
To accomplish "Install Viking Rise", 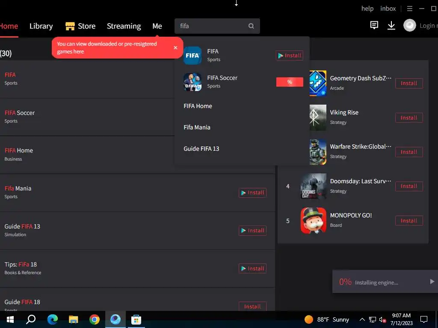I will click(409, 118).
